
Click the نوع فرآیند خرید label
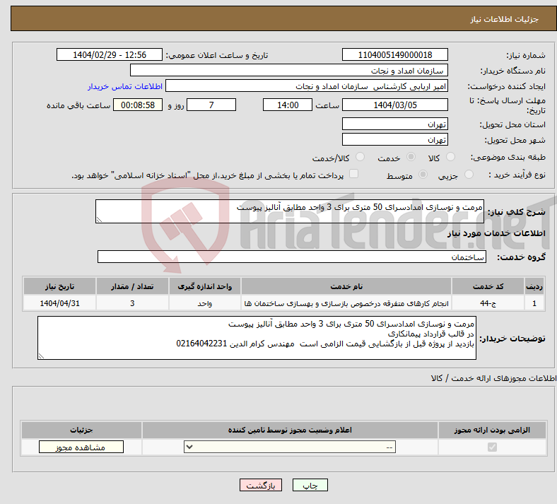coord(517,175)
